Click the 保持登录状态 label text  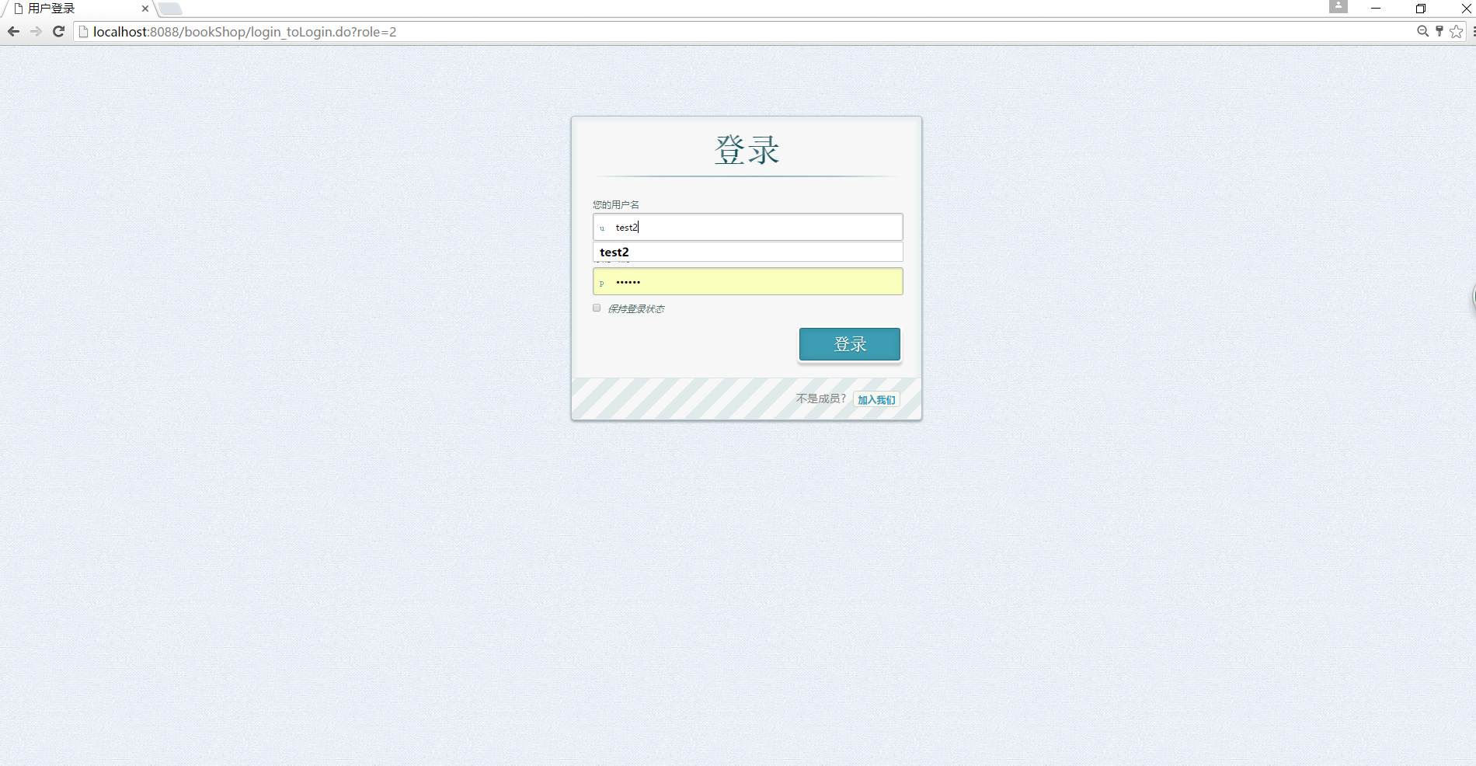(635, 308)
